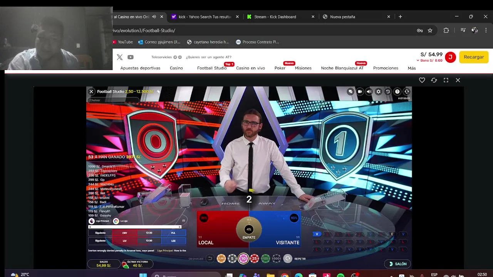
Task: Select the La Liga league icon
Action: 116,221
